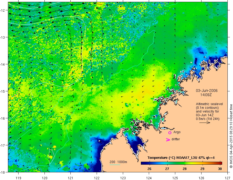Click the color bar tick label '29'
Screen dimensions: 233x180
(202, 169)
